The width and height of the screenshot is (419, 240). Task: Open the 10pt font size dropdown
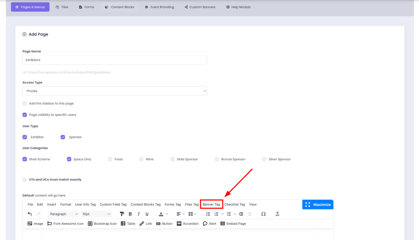(x=96, y=214)
